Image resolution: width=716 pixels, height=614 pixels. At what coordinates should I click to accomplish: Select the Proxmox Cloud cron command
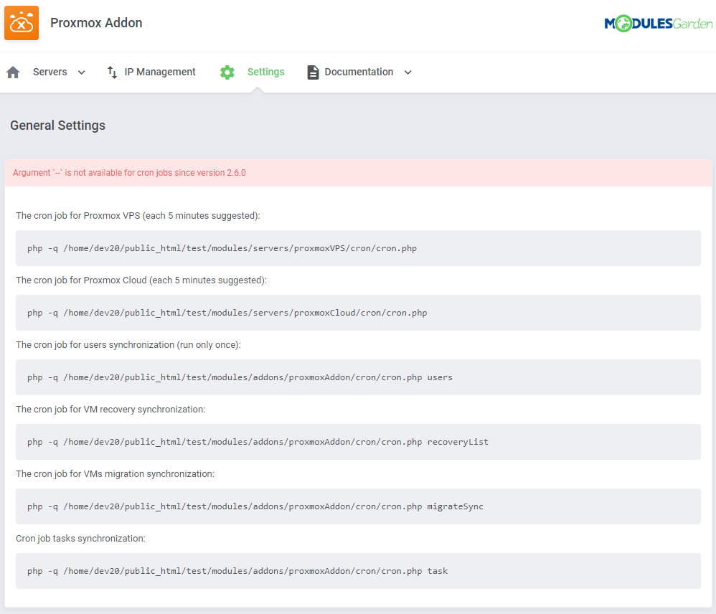[x=358, y=313]
